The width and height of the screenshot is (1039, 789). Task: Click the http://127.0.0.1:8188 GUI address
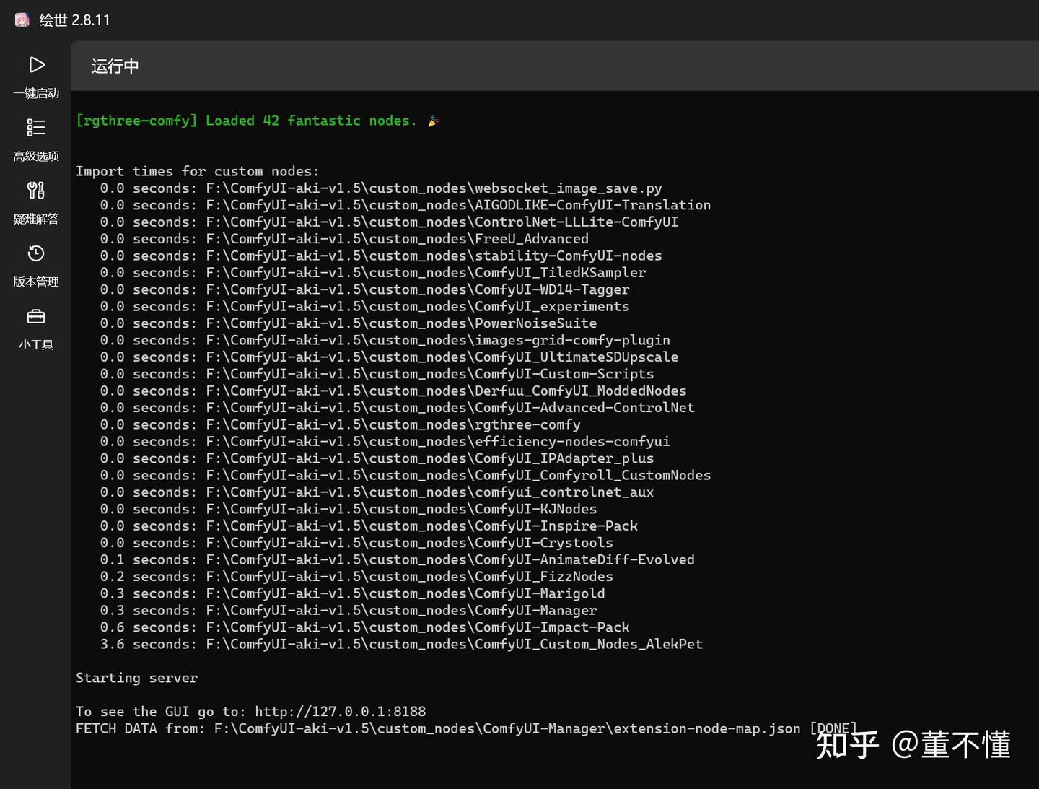point(341,712)
